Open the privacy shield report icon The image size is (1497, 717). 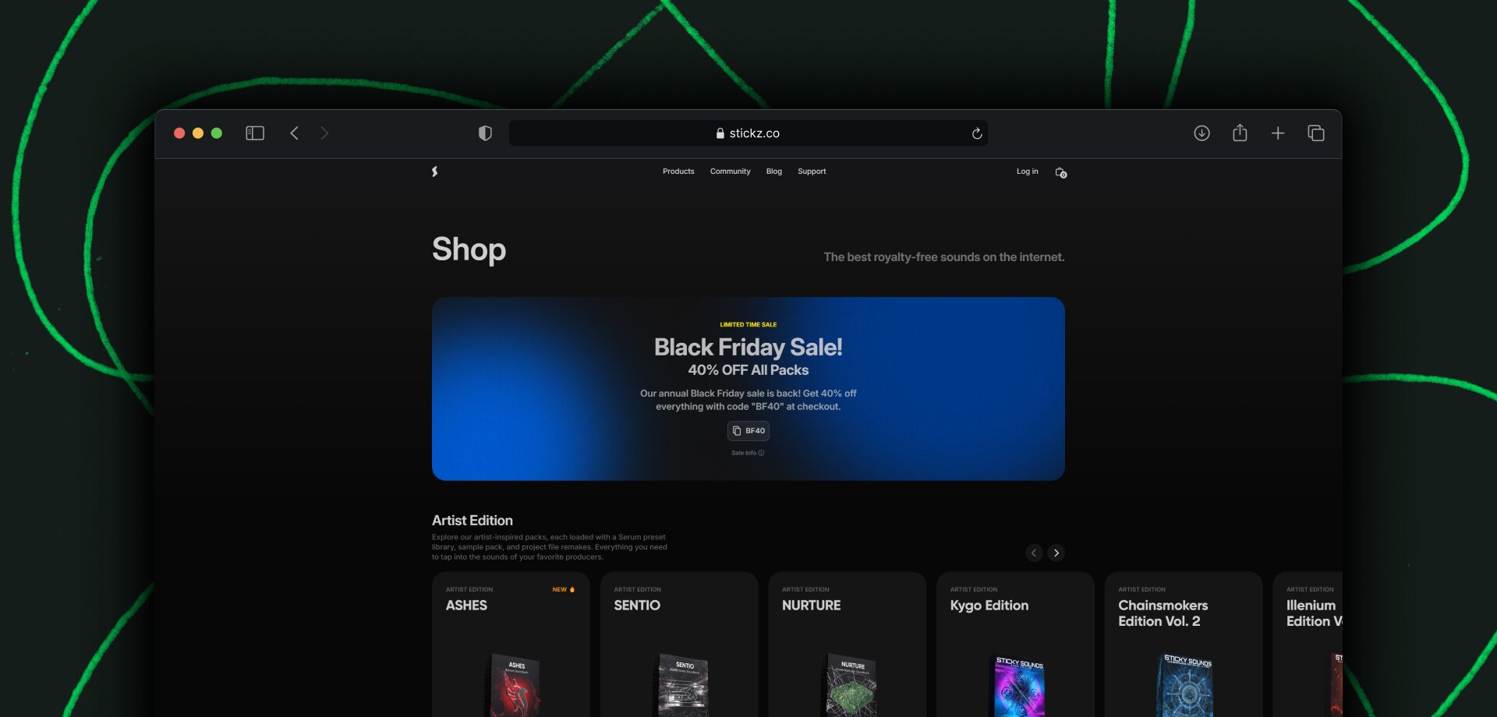(x=485, y=133)
